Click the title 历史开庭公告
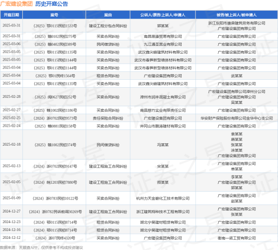 (51, 4)
